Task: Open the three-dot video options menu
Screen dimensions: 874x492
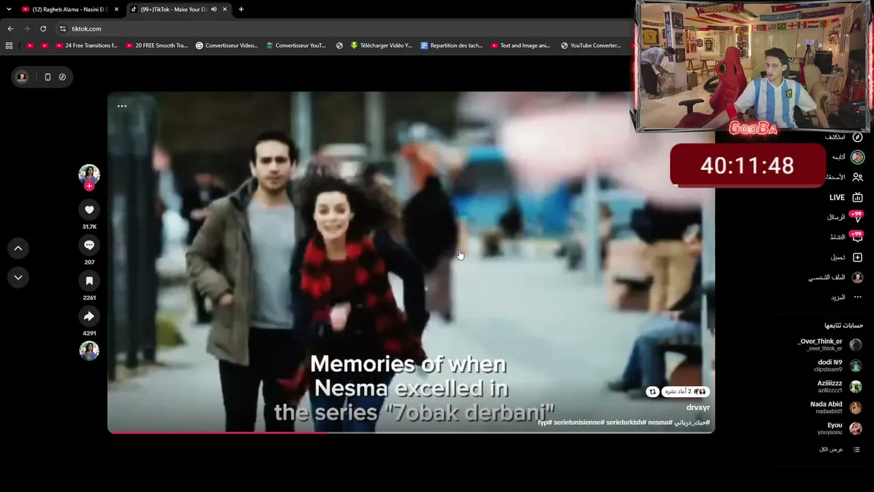Action: pyautogui.click(x=122, y=106)
